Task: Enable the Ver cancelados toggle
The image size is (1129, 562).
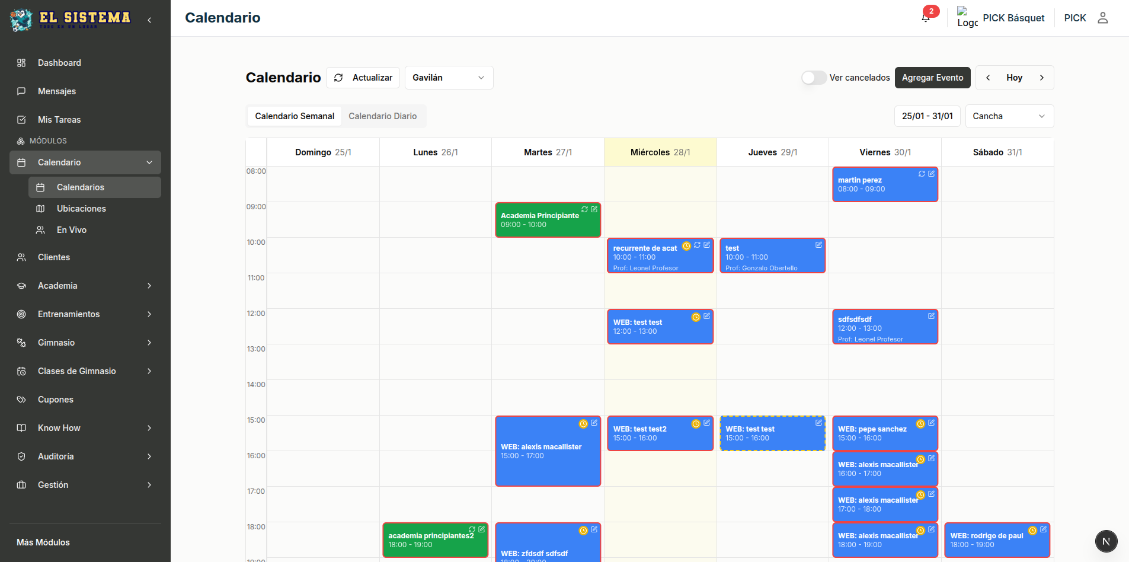Action: tap(813, 78)
